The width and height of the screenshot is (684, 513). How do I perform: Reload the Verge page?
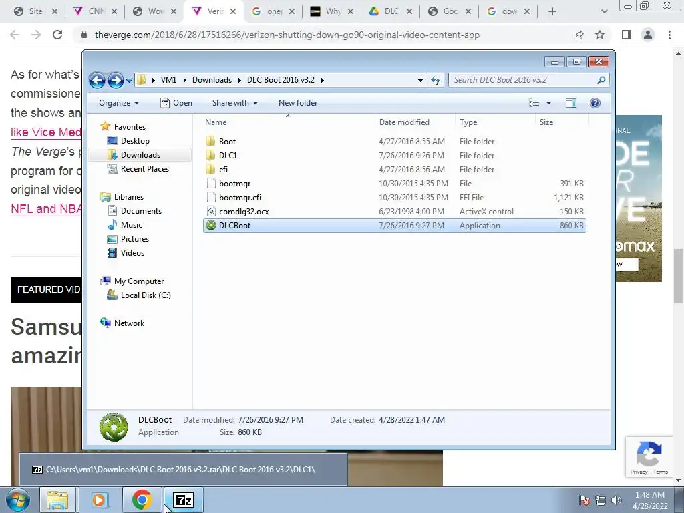57,35
